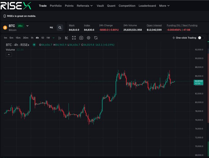Go to the Points page
The image size is (209, 158).
tap(69, 6)
